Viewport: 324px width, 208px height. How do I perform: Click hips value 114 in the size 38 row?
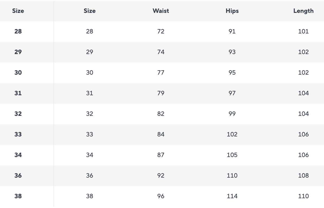tap(232, 196)
